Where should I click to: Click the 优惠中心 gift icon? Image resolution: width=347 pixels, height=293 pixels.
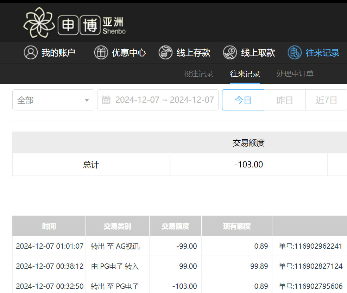[x=101, y=52]
